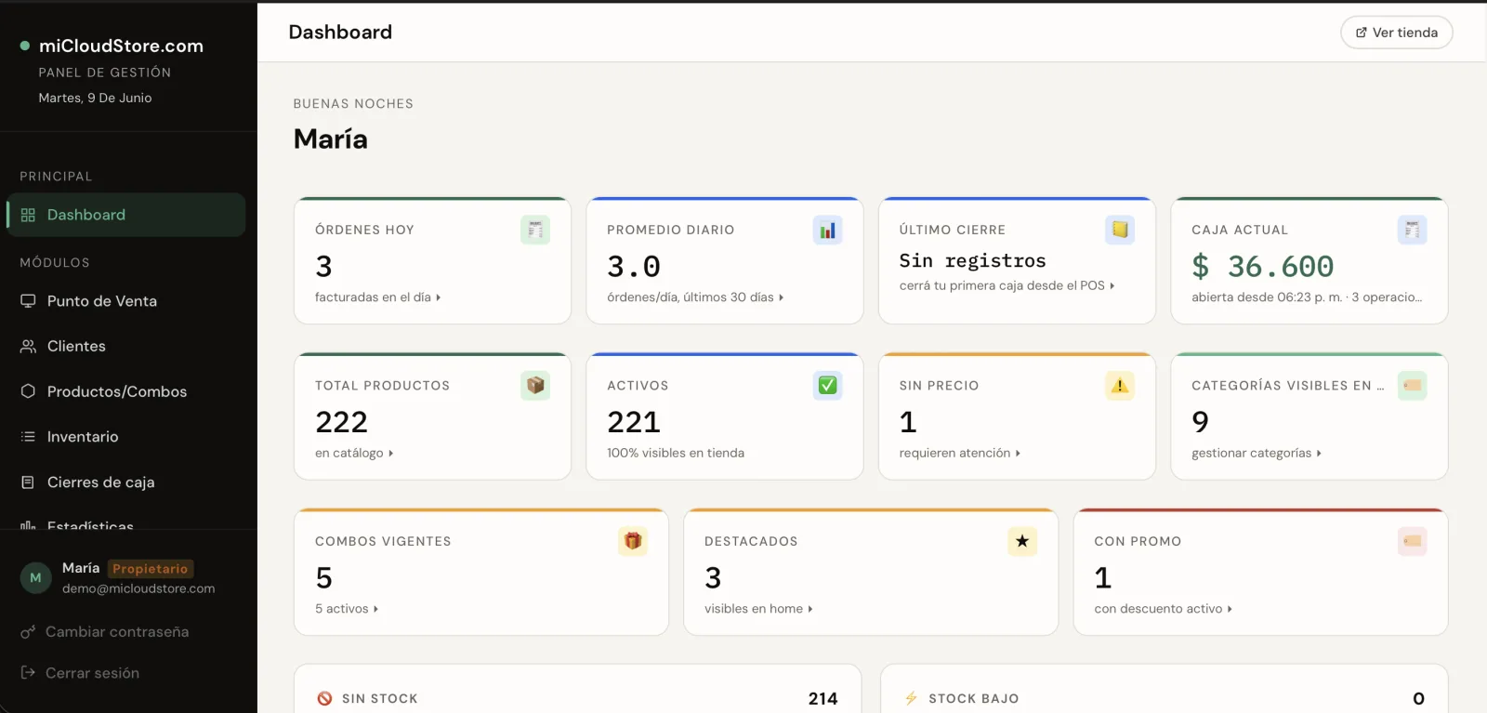
Task: Click the 'Martes, 9 De Junio' date
Action: (95, 98)
